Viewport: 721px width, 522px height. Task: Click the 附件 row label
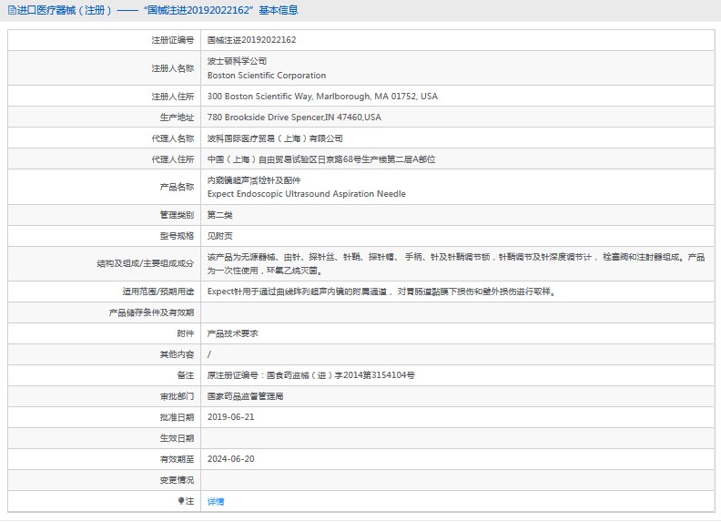[186, 333]
